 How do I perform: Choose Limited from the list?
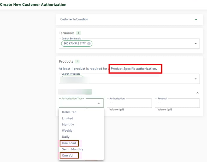tap(67, 118)
